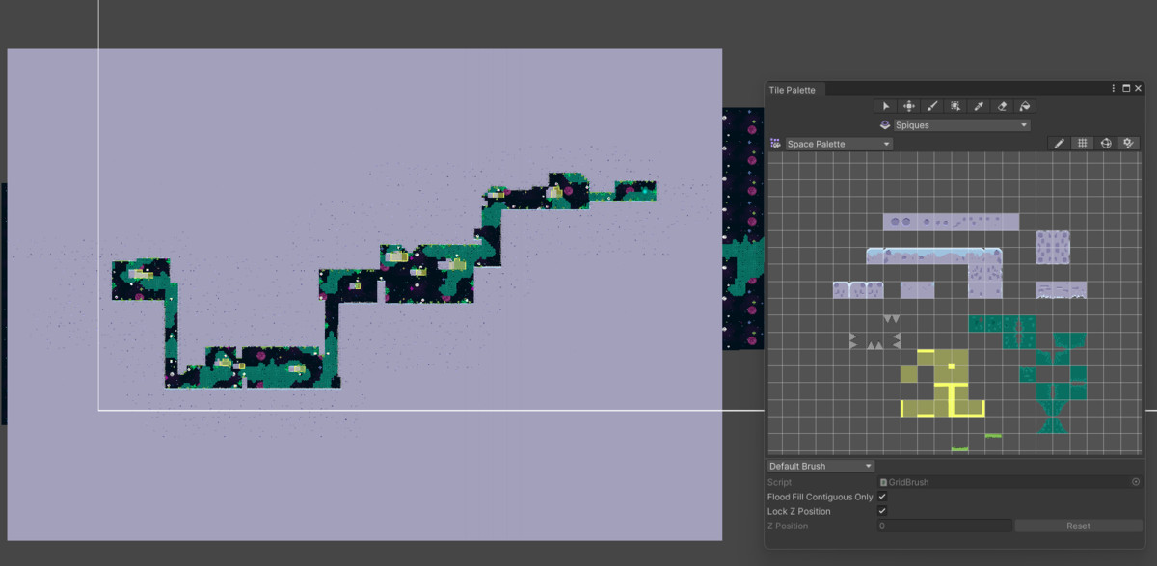Disable Lock Z Position
The height and width of the screenshot is (566, 1157).
881,511
